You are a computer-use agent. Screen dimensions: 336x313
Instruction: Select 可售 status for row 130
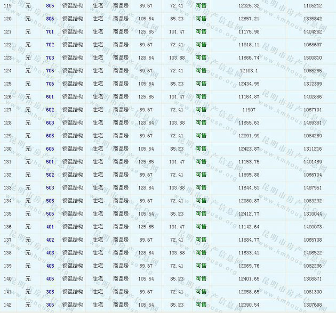tap(201, 149)
